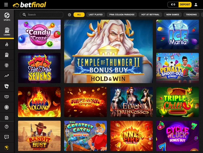Image resolution: width=203 pixels, height=153 pixels.
Task: Open the Hot at Betfinal tab
Action: point(150,15)
